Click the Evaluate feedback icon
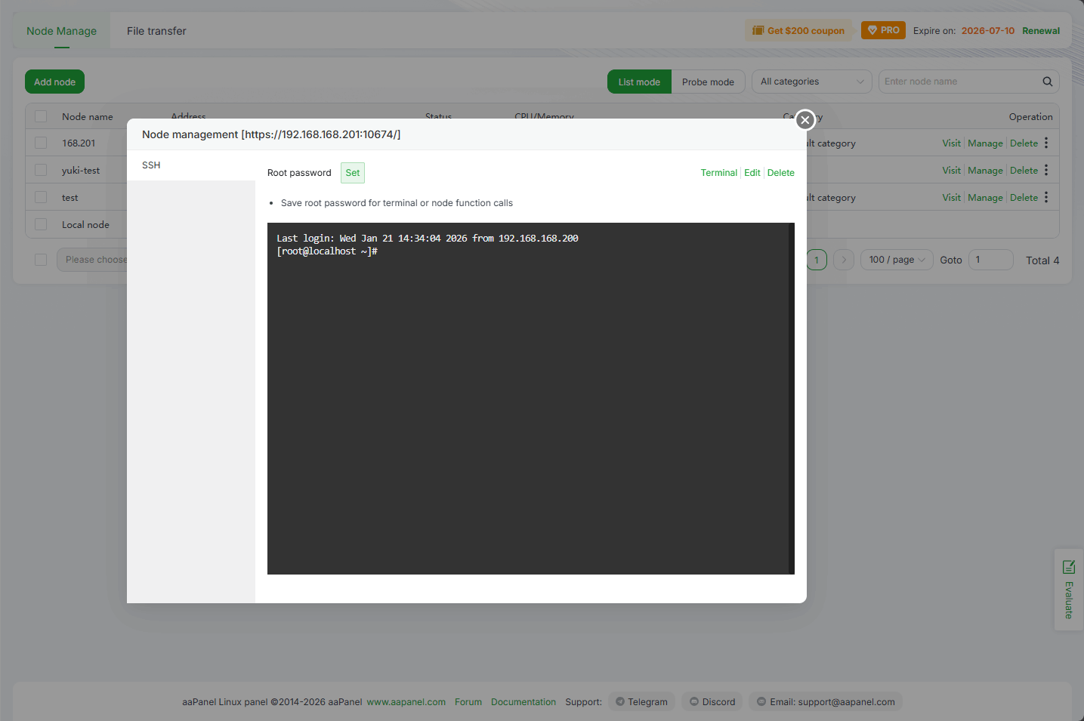 1068,567
